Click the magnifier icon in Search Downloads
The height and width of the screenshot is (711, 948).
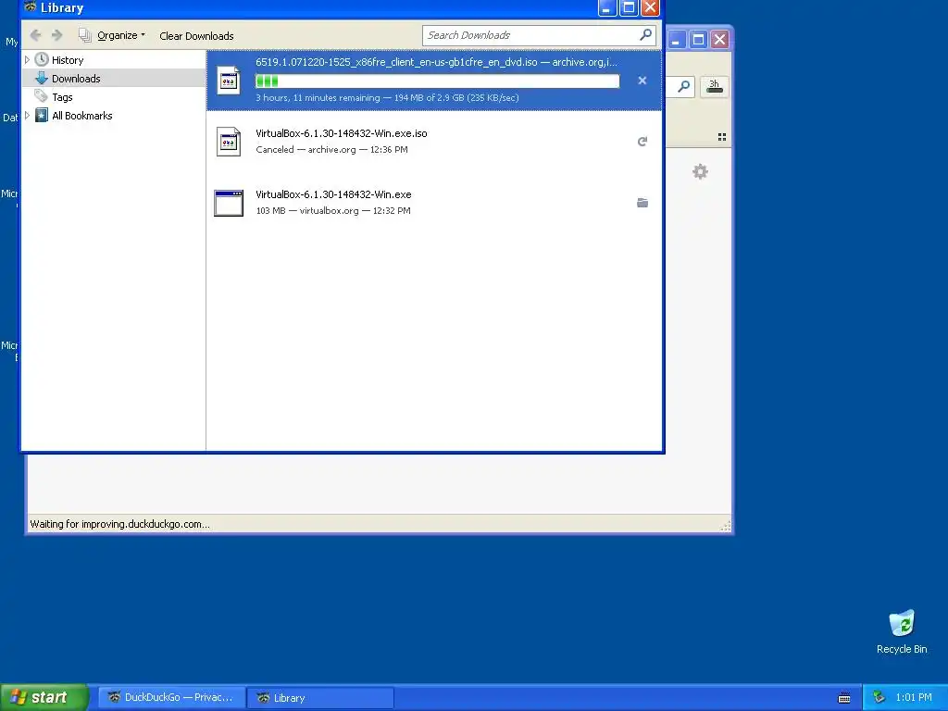point(645,34)
